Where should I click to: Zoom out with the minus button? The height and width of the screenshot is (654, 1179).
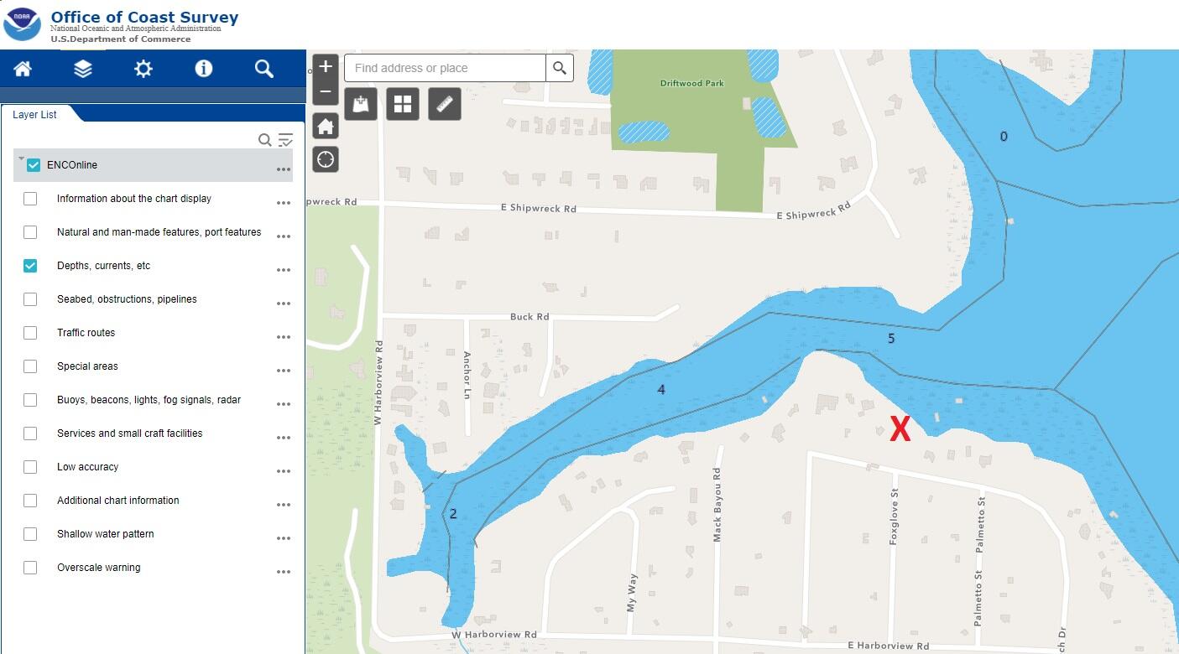(326, 91)
